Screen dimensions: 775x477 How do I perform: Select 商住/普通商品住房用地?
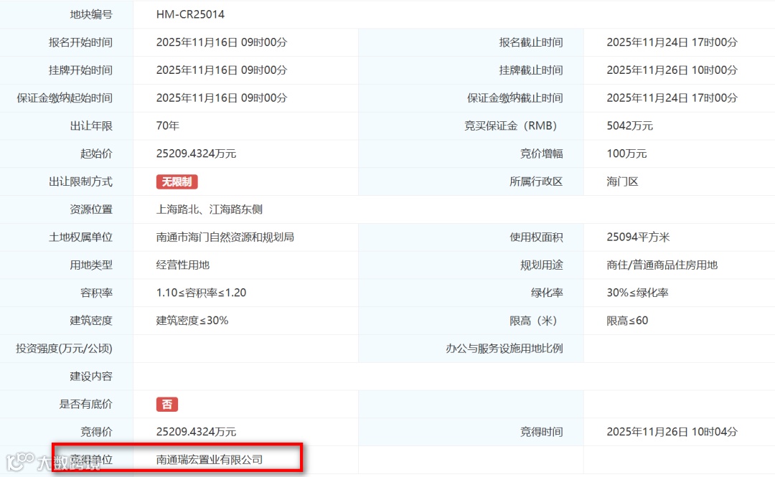pyautogui.click(x=662, y=265)
